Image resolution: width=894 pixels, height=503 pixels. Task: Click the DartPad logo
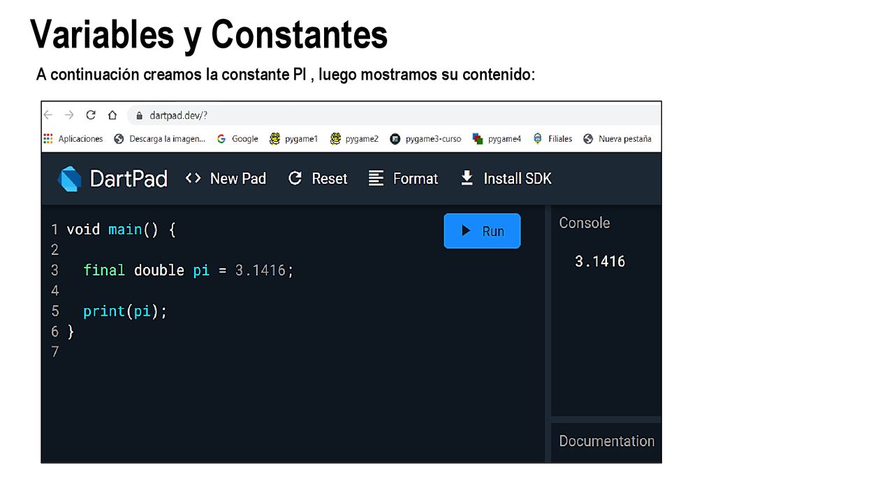112,179
